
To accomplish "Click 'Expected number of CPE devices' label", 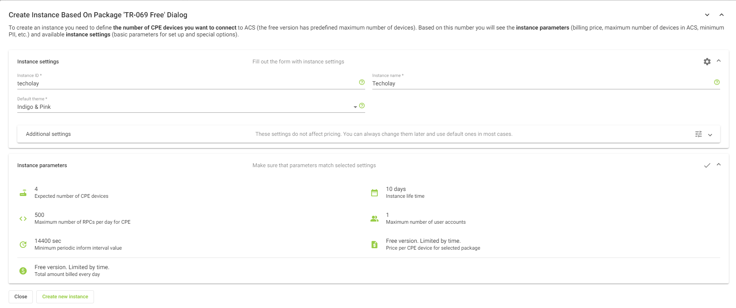I will coord(71,196).
